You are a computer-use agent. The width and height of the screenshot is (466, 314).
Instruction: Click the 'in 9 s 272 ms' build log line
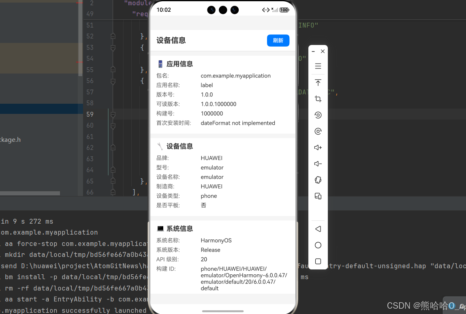(27, 221)
